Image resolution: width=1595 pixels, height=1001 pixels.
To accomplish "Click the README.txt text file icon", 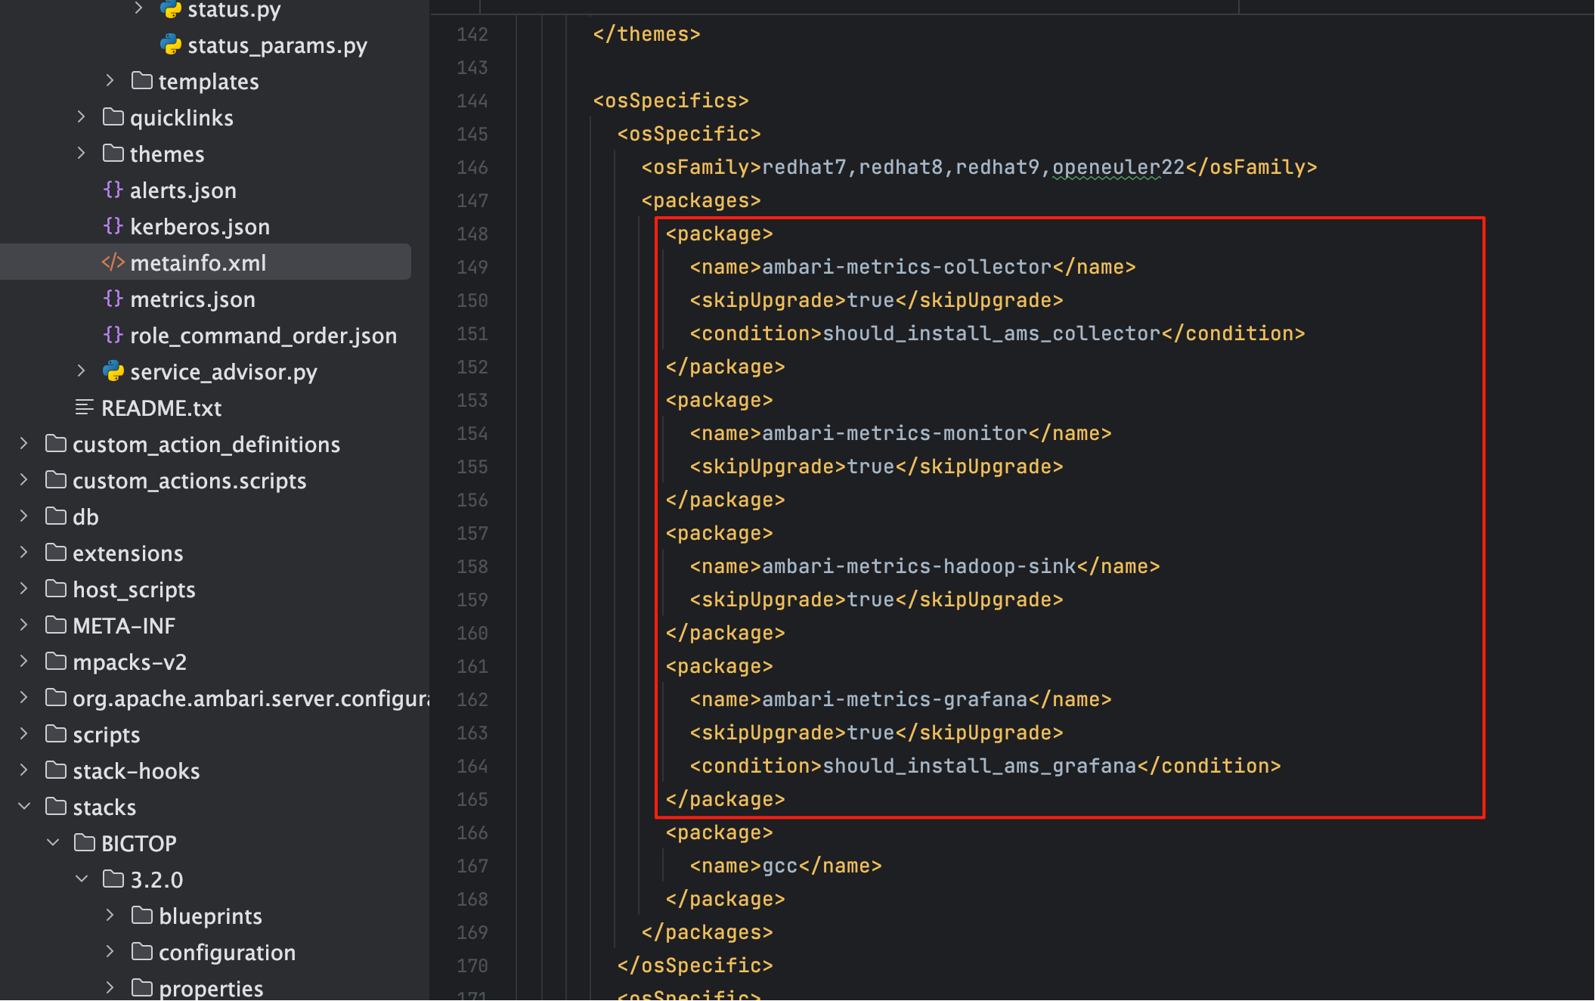I will (x=85, y=408).
